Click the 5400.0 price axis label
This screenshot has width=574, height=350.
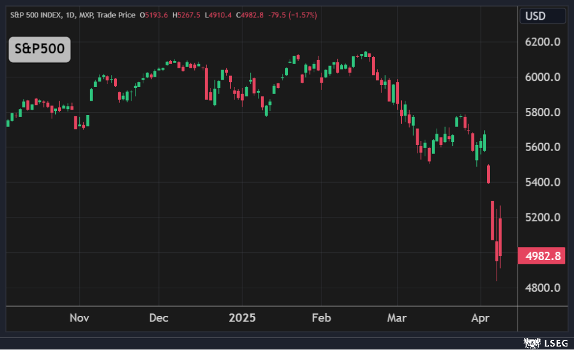tap(543, 182)
